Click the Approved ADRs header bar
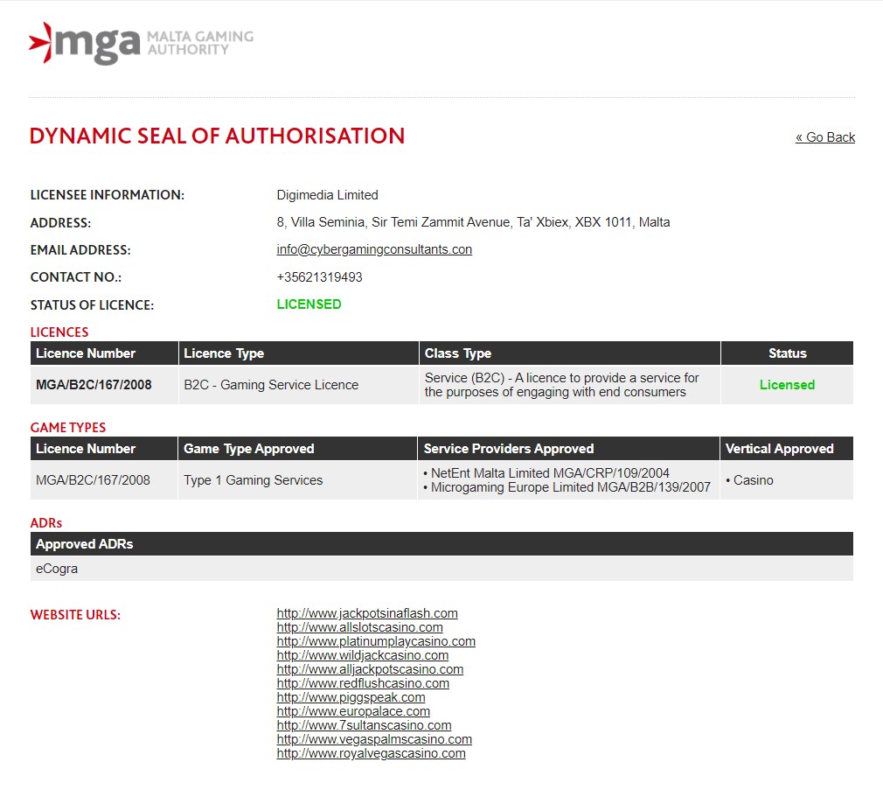883x790 pixels. tap(441, 544)
